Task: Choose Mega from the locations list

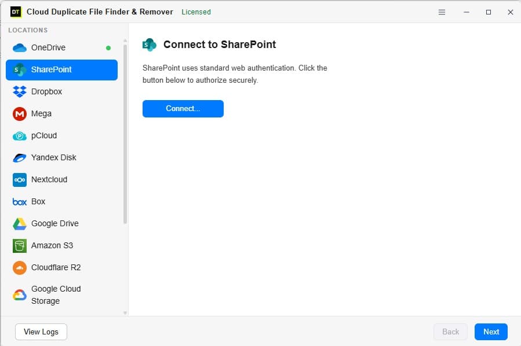Action: click(62, 114)
